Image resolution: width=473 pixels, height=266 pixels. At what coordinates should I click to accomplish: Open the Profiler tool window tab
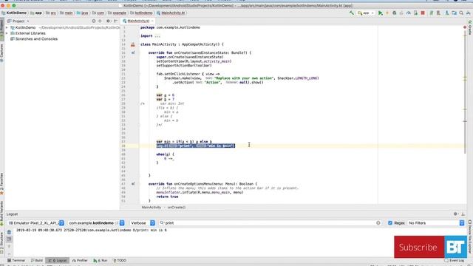click(80, 260)
